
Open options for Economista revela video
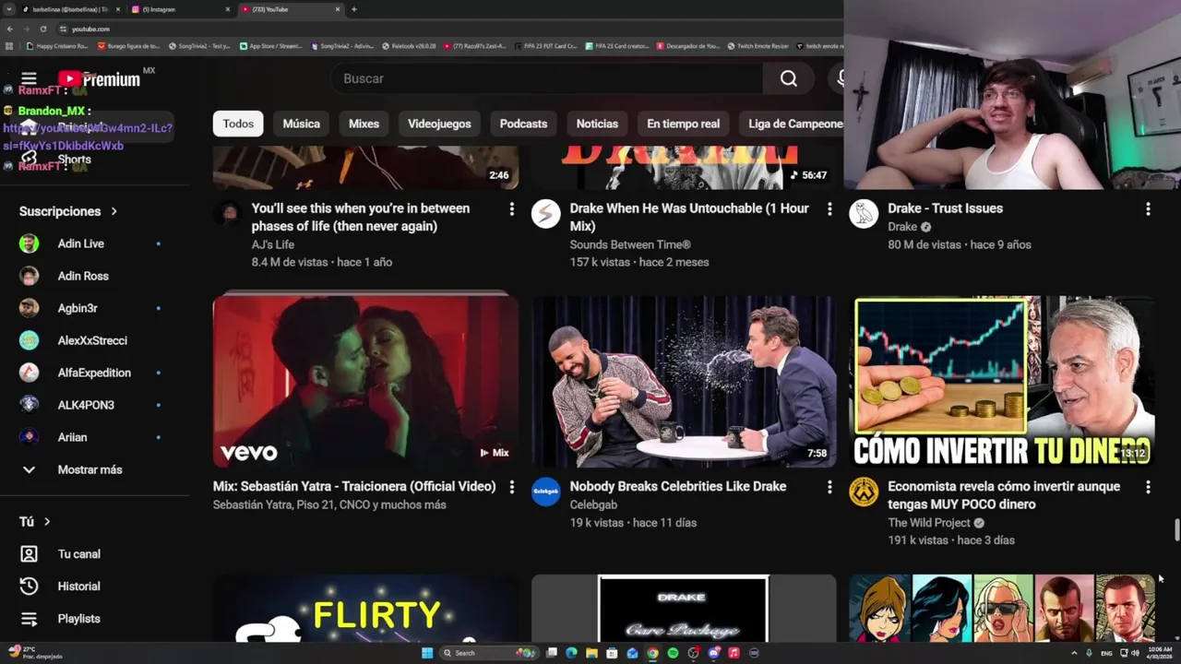pyautogui.click(x=1148, y=487)
